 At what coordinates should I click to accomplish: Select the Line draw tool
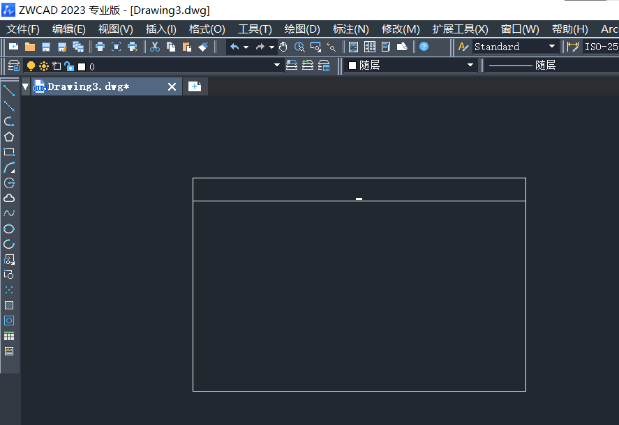pos(9,91)
